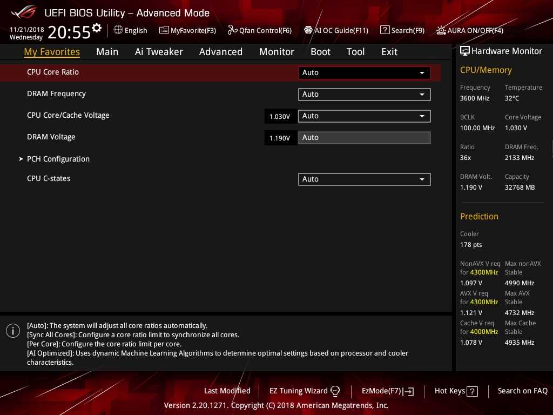Click the settings gear next to the clock
This screenshot has width=553, height=415.
click(x=97, y=28)
